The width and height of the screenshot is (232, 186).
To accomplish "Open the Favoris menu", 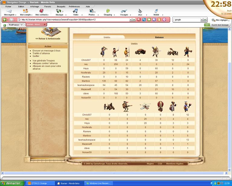I will 48,7.
